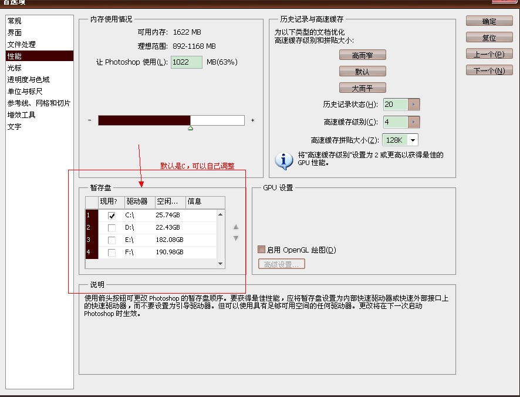Go to next page via 下一个(N)
520x397 pixels.
pos(489,70)
